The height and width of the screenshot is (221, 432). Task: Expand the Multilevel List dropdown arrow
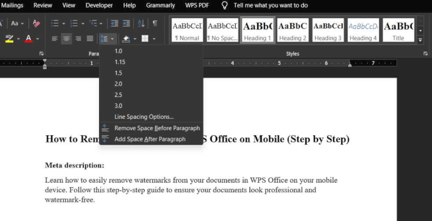(x=101, y=24)
